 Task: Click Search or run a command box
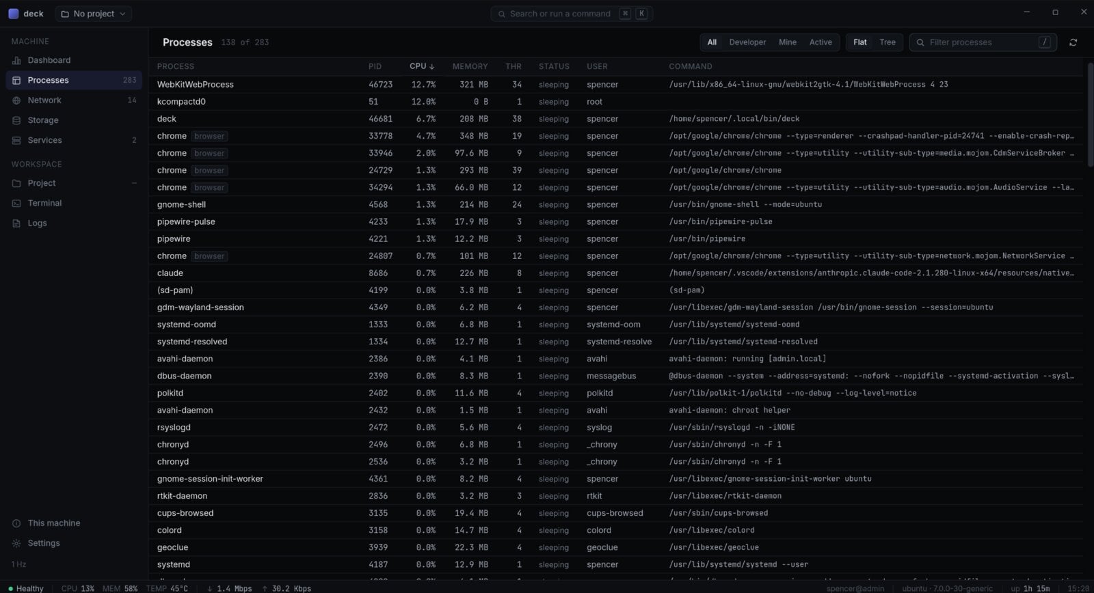pos(572,14)
